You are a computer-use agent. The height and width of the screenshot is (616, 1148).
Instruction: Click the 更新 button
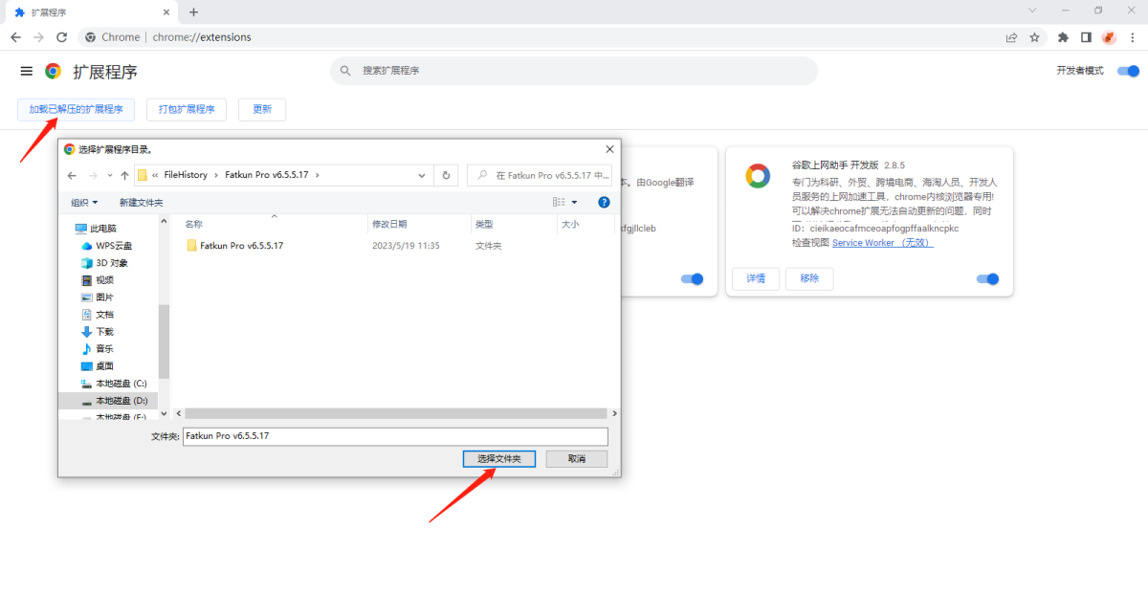tap(262, 109)
